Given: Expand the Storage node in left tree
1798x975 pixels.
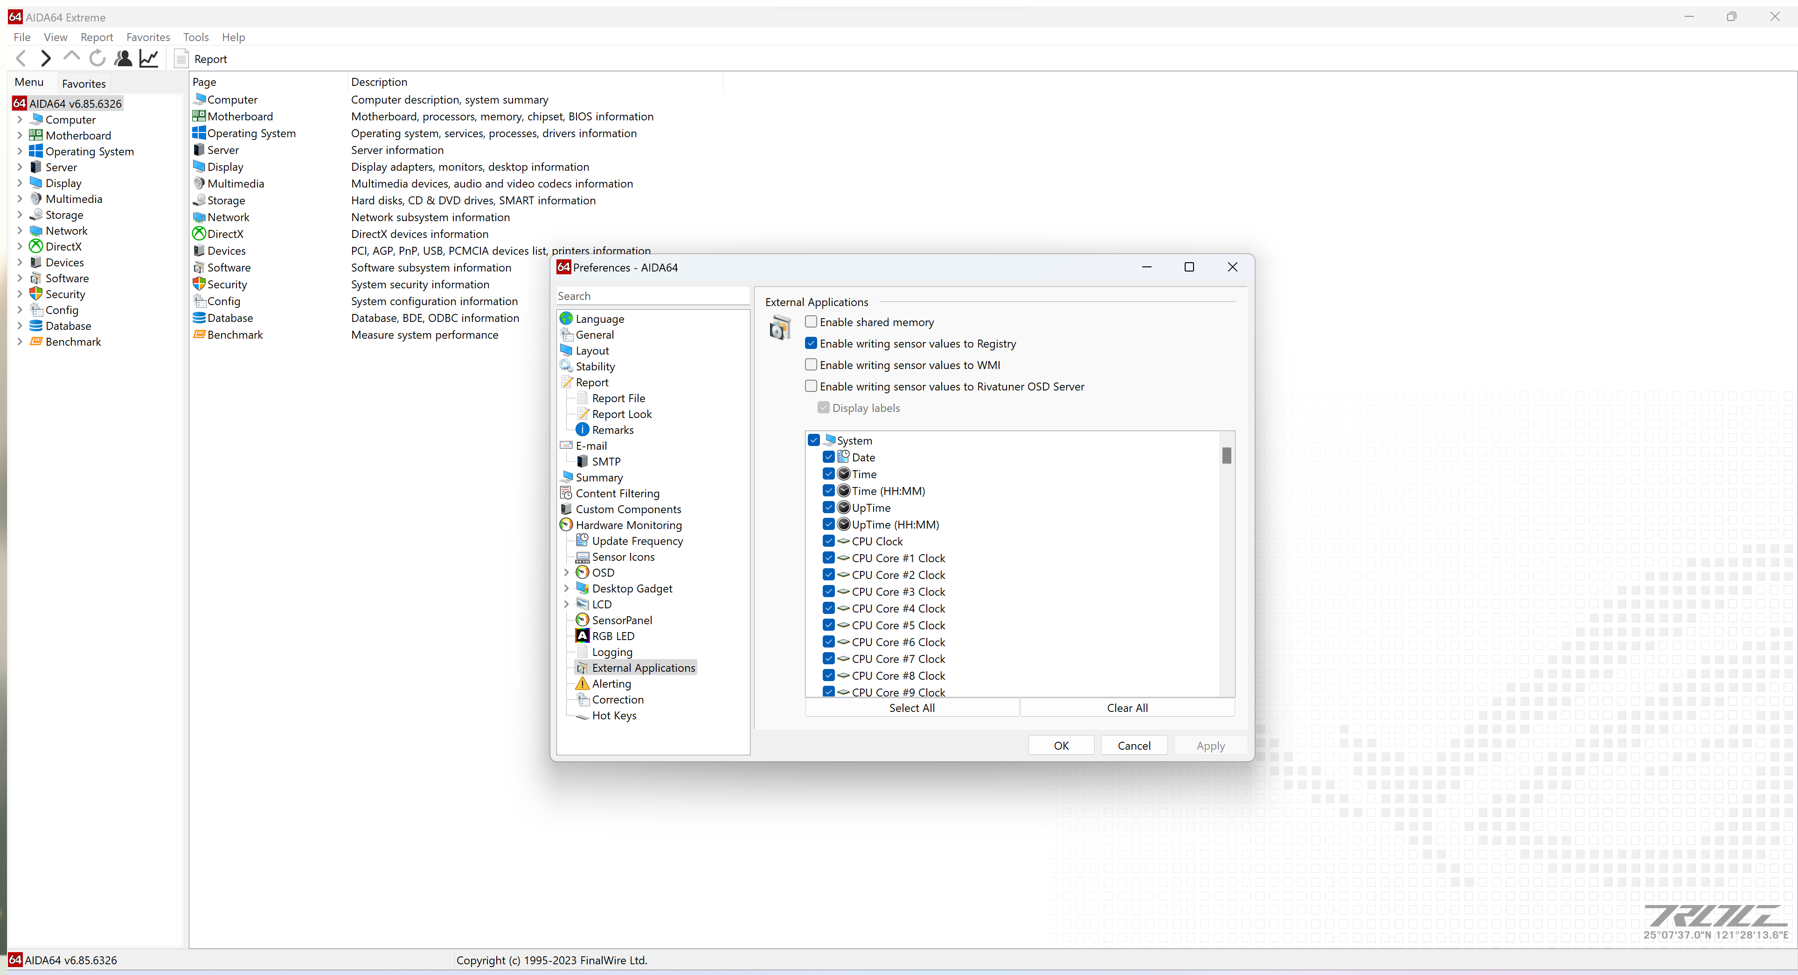Looking at the screenshot, I should (20, 215).
